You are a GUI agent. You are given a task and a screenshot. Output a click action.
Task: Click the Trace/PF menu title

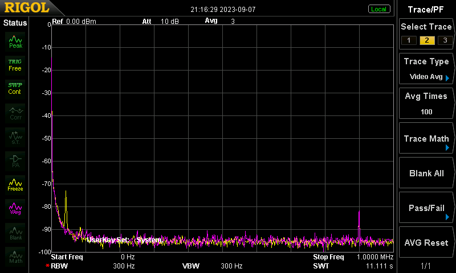click(x=426, y=10)
